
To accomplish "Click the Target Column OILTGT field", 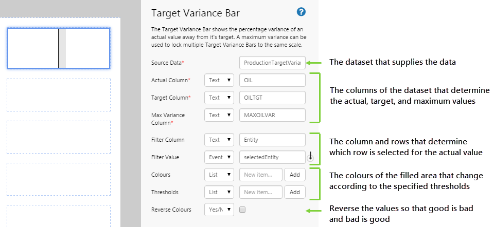I will coord(273,98).
